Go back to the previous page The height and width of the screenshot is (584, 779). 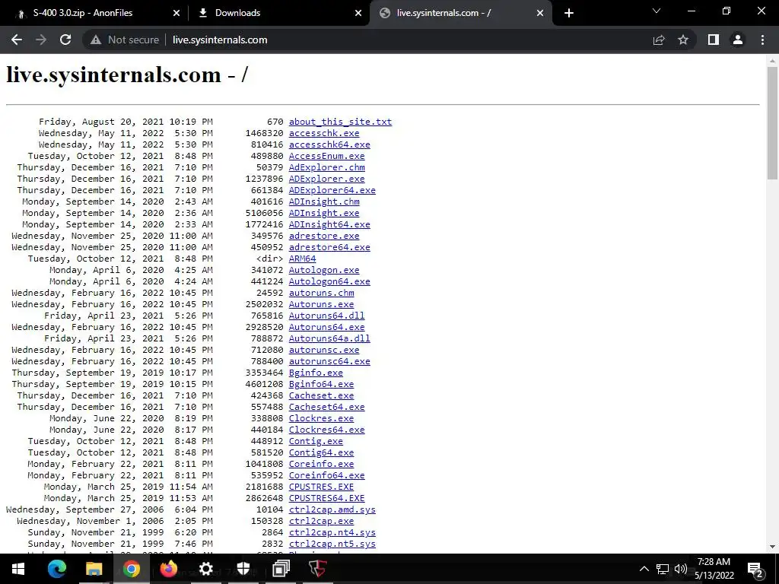tap(17, 40)
